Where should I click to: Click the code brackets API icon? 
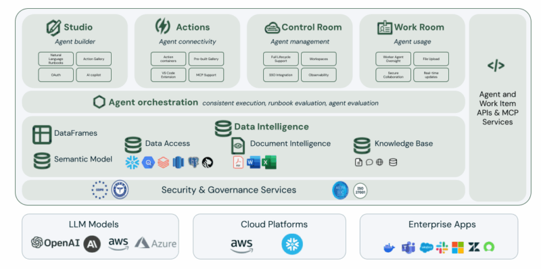[496, 66]
